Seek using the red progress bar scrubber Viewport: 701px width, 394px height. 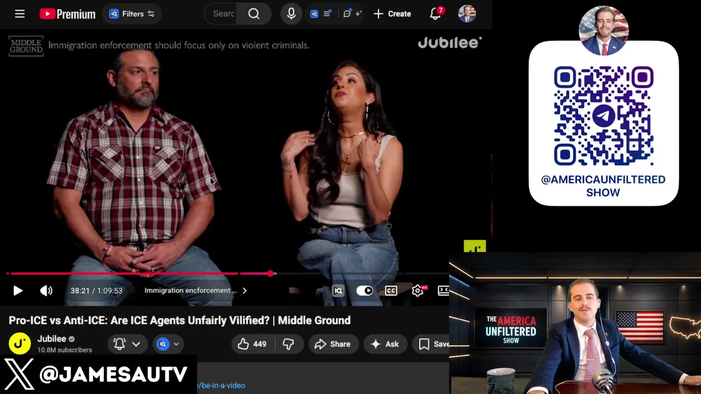(x=271, y=273)
